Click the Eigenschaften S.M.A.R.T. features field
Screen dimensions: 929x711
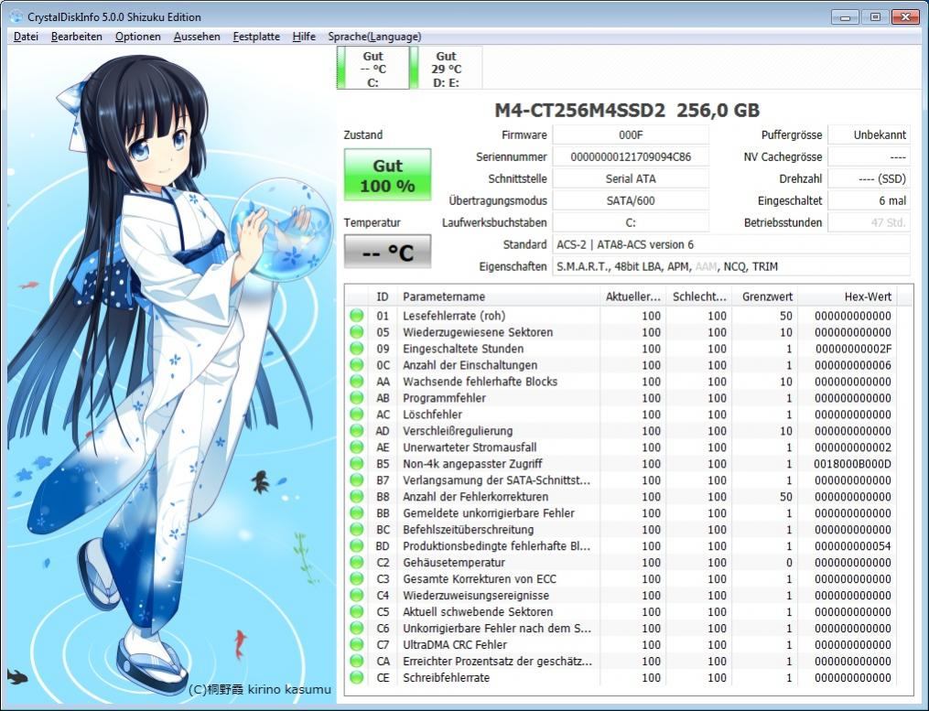click(731, 266)
